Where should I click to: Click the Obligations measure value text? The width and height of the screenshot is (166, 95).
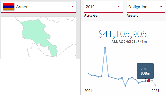pyautogui.click(x=139, y=7)
